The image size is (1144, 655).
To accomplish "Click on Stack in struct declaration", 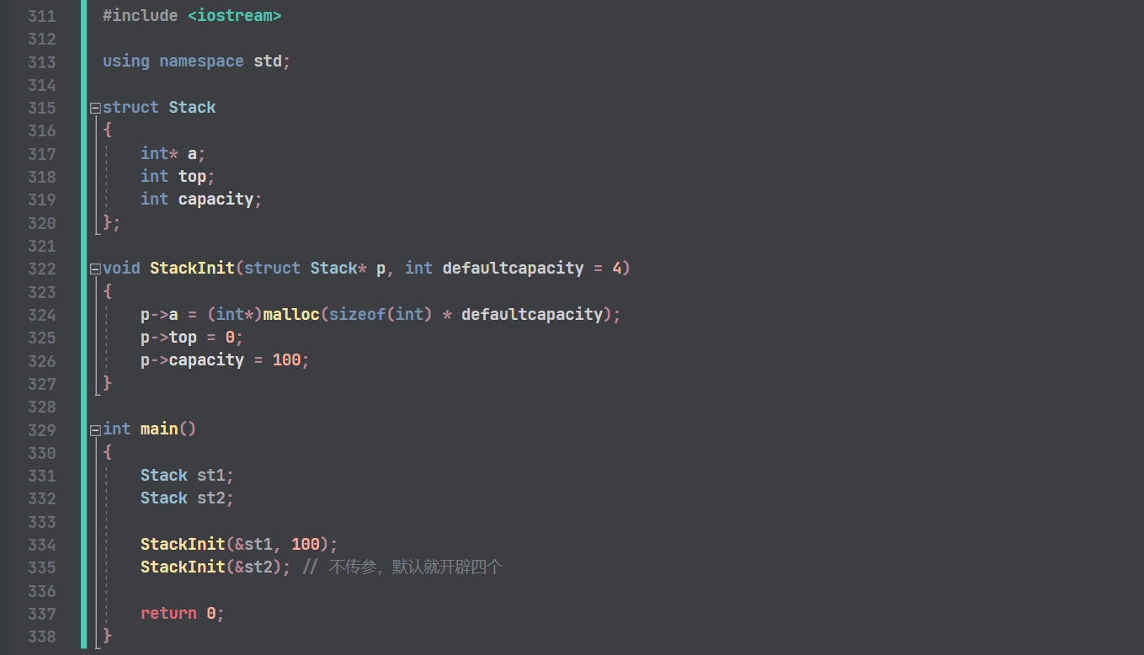I will coord(192,107).
